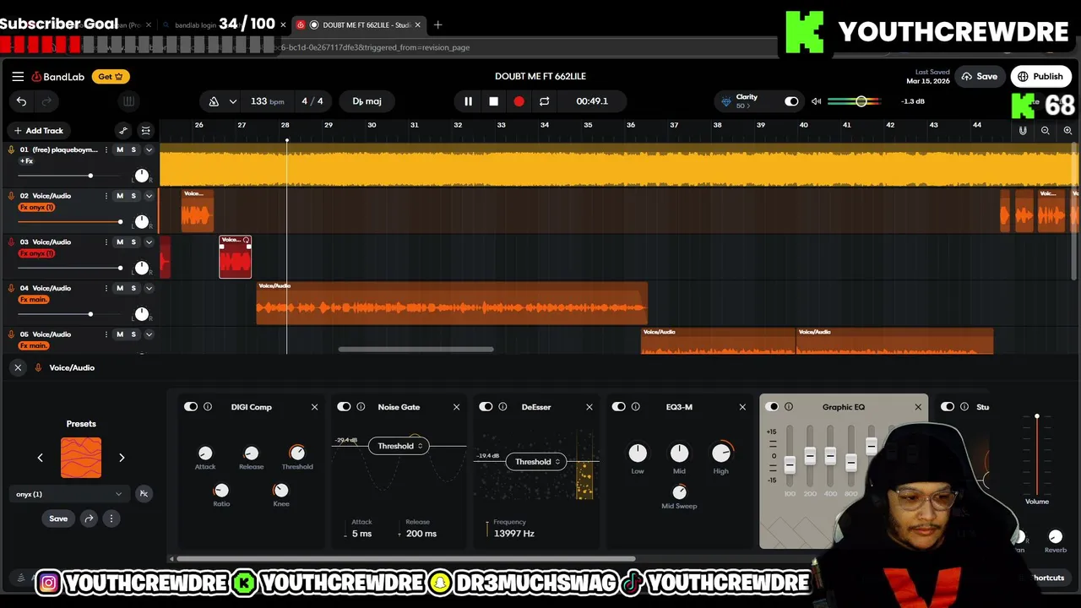Screen dimensions: 1081x608
Task: Toggle the loop cycle icon
Action: click(x=544, y=101)
